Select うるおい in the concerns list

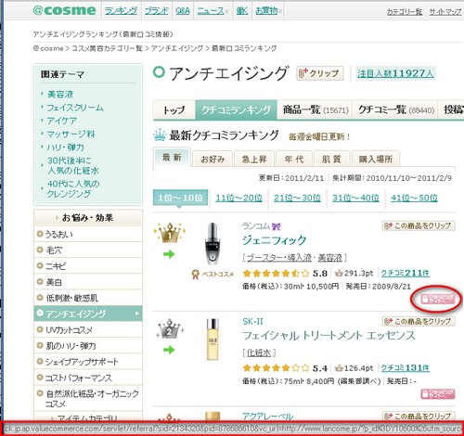pos(88,235)
